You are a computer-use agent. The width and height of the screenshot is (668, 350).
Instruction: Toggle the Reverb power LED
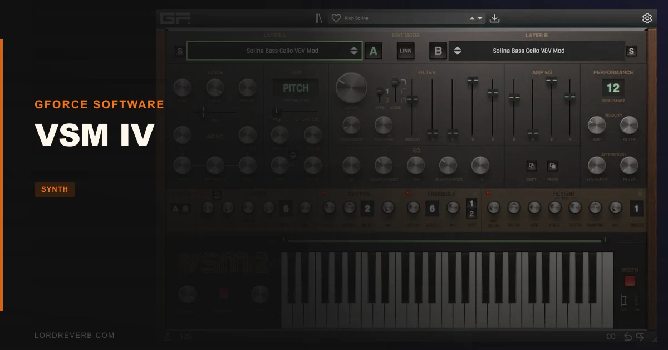(488, 193)
